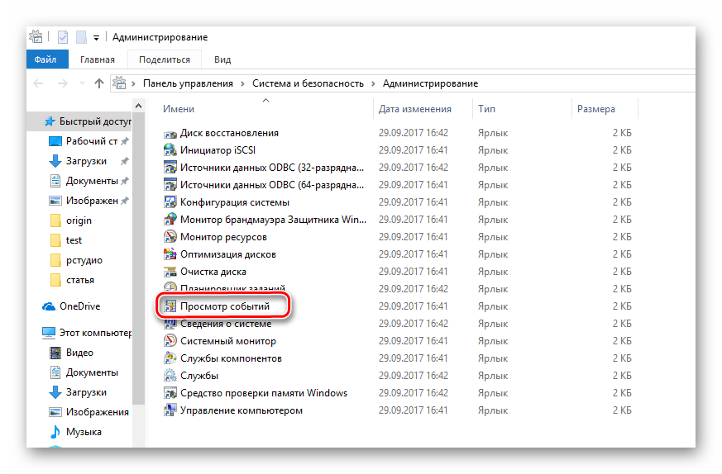Sort files by Имя column header
This screenshot has height=474, width=722.
[179, 109]
